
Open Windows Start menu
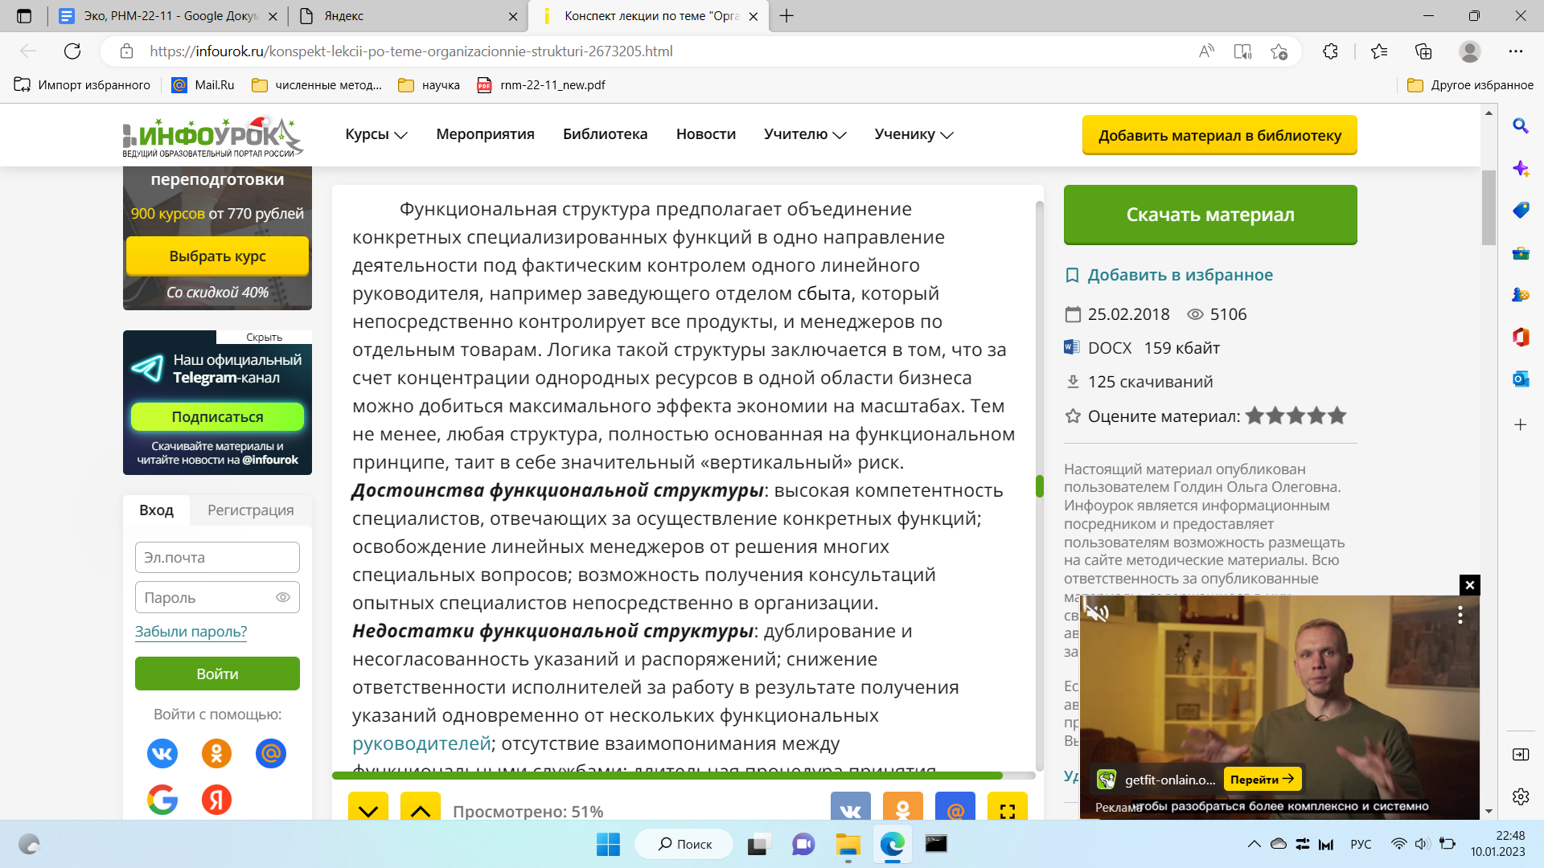(x=608, y=844)
